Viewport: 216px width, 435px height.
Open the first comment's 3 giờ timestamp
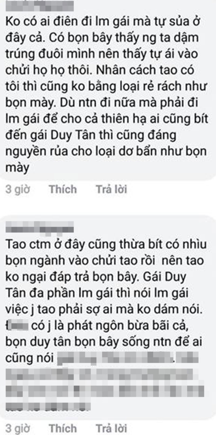(18, 190)
